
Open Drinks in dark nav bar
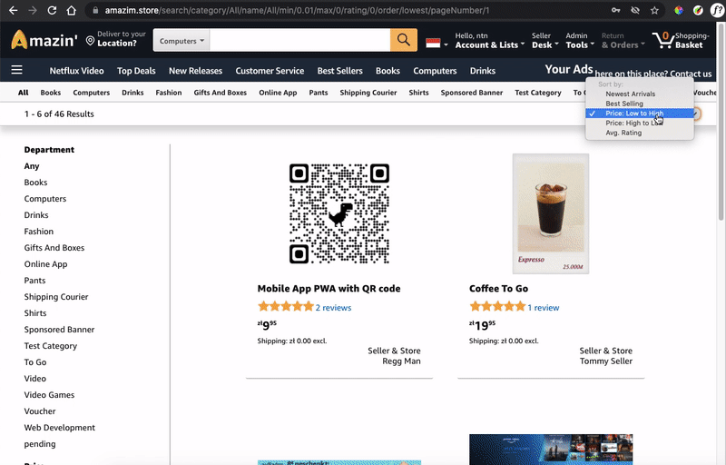point(483,71)
